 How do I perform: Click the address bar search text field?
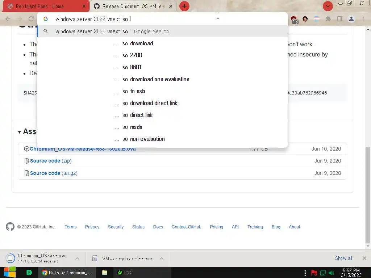coord(162,19)
